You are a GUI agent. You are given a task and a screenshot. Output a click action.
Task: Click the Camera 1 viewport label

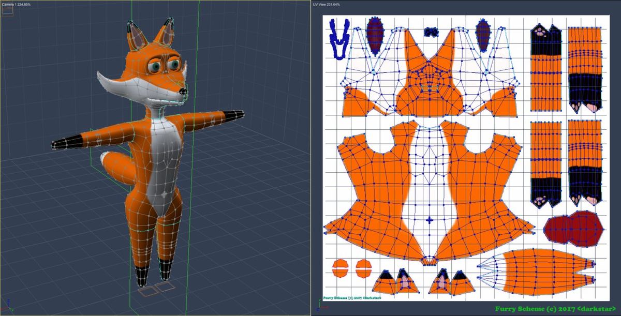point(17,4)
